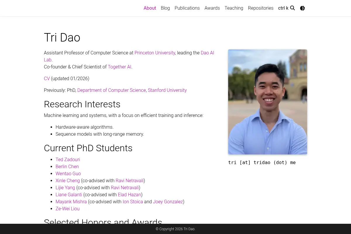Open Mayank Mishra's link
Viewport: 351px width, 234px height.
[x=71, y=202]
